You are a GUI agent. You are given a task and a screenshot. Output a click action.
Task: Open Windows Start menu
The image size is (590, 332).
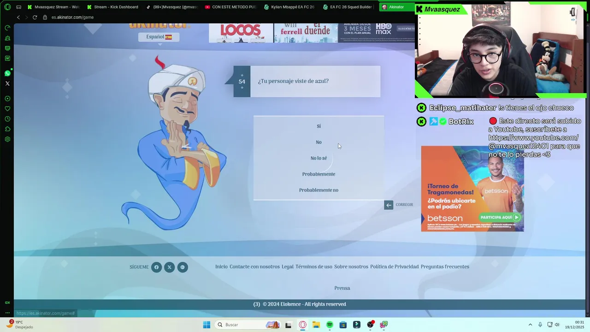pyautogui.click(x=206, y=325)
